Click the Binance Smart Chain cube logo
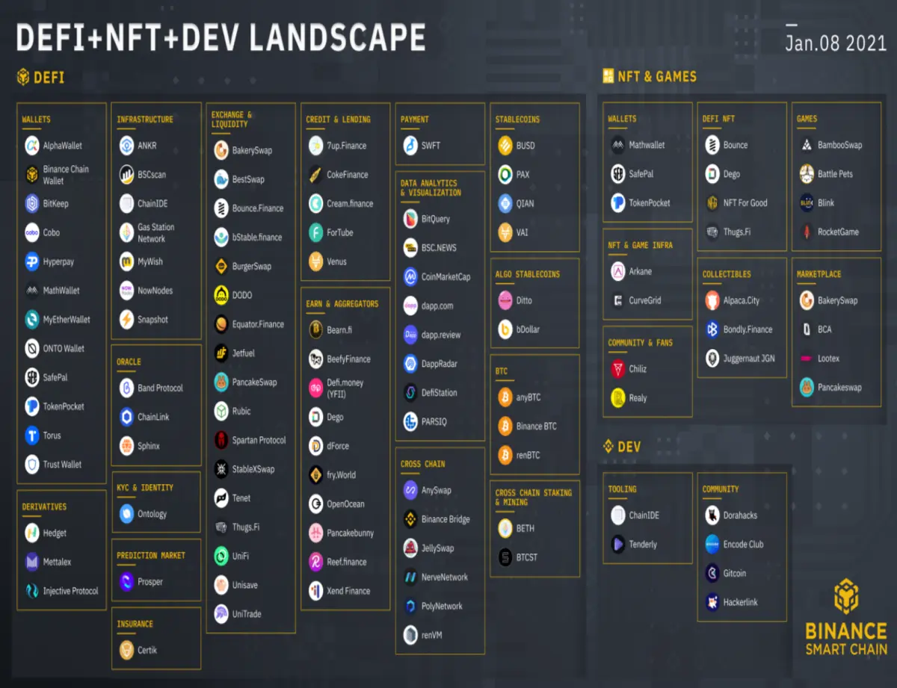 tap(846, 597)
